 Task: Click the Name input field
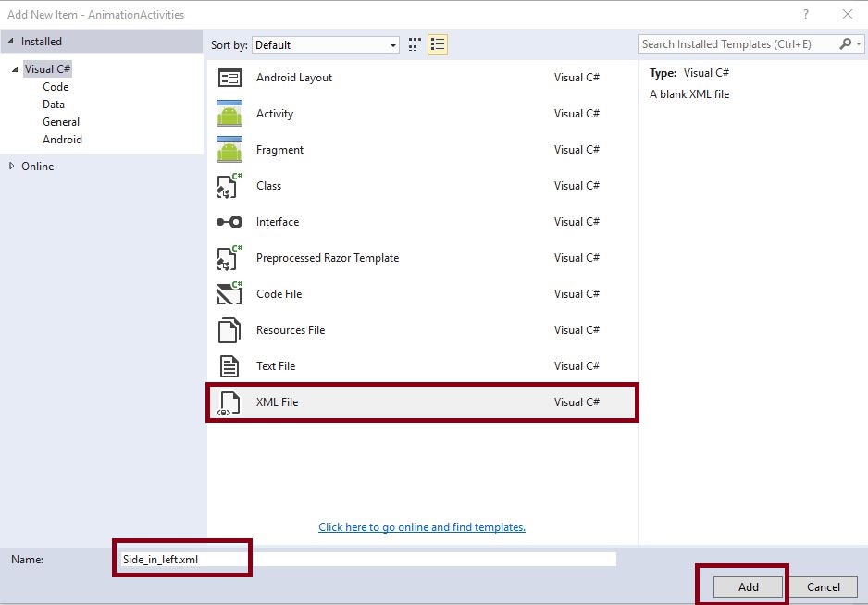tap(367, 559)
